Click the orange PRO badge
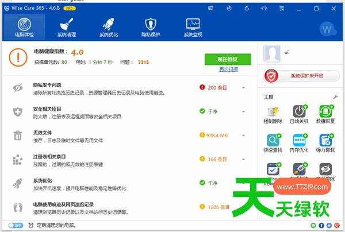Viewport: 345px width, 232px height. click(70, 9)
